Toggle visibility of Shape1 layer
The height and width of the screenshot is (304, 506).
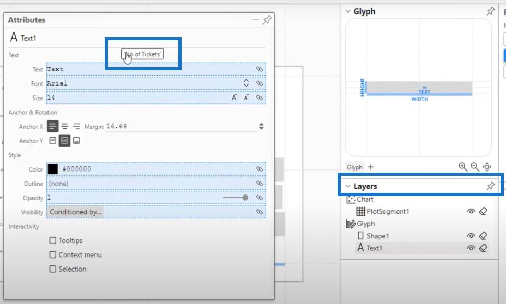(x=471, y=236)
